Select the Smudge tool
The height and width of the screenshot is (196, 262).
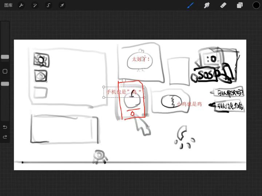coord(207,5)
